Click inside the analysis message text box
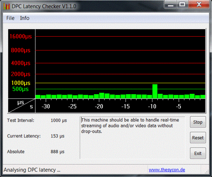Viewport: 212px width, 177px height. (132, 137)
